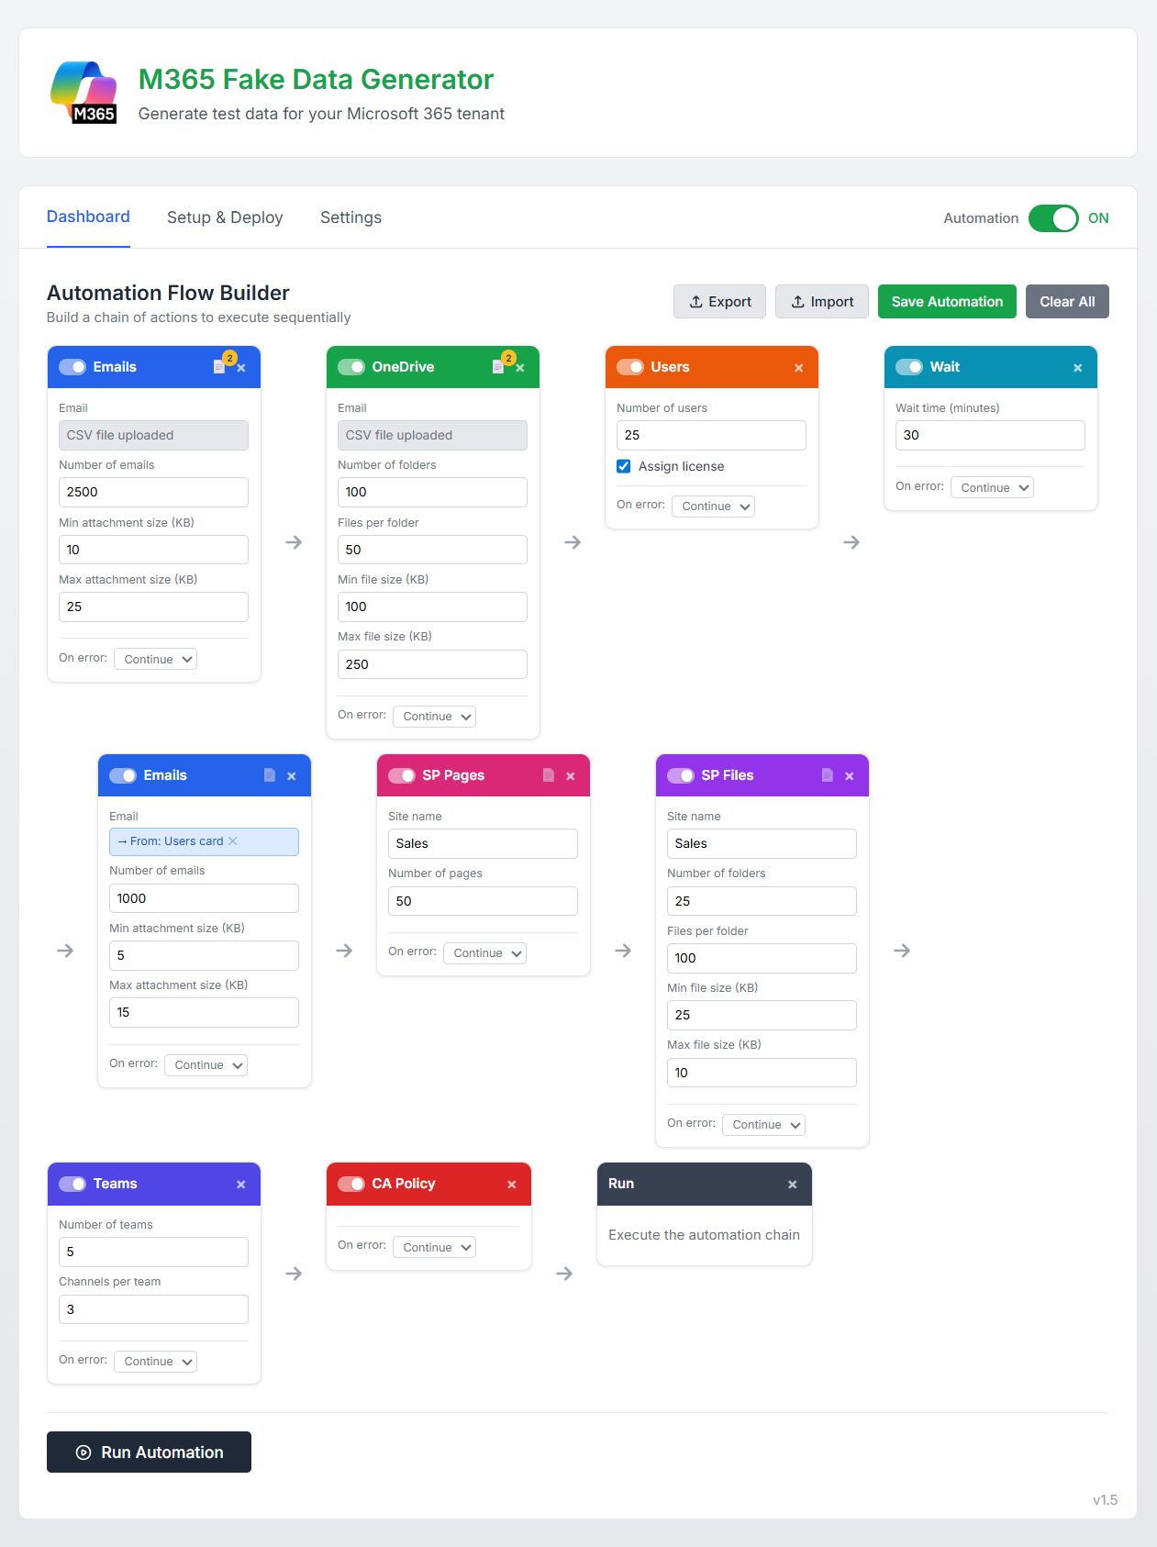Click the Wait time minutes input field
This screenshot has width=1157, height=1547.
pyautogui.click(x=989, y=435)
